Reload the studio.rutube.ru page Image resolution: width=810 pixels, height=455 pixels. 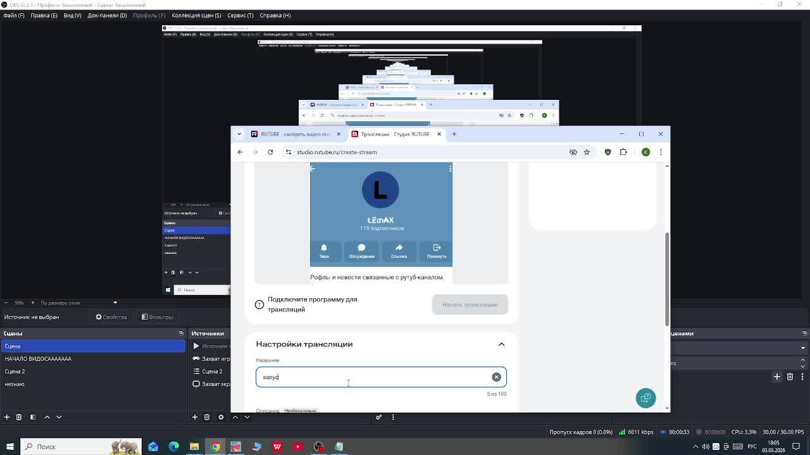[270, 152]
